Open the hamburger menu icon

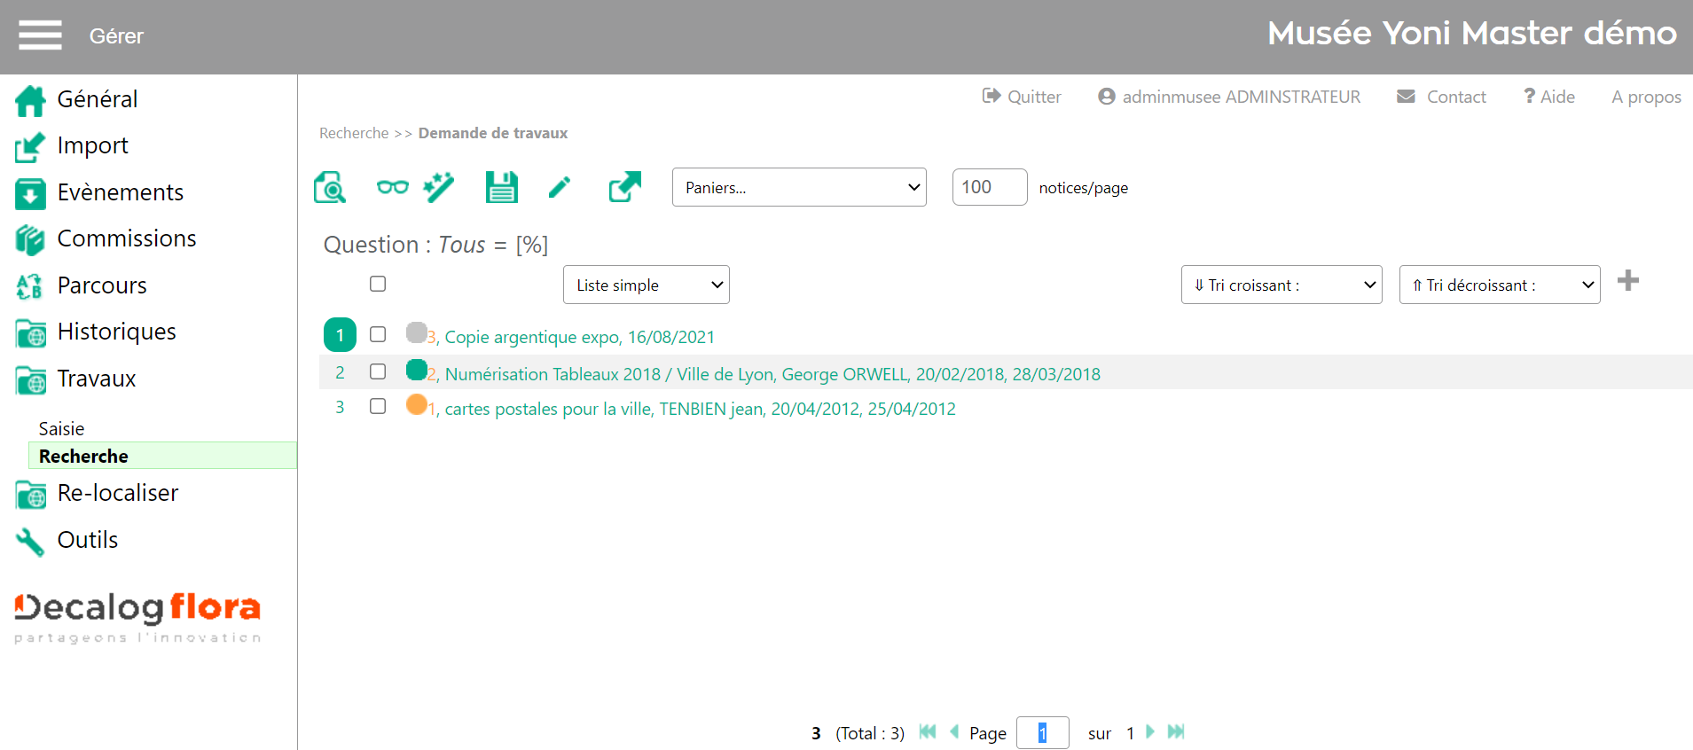coord(40,35)
